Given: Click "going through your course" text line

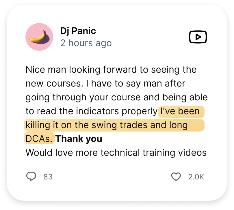Looking at the screenshot, I should click(x=116, y=97).
